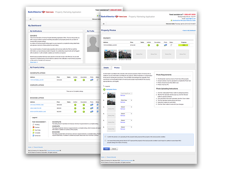Image resolution: width=226 pixels, height=169 pixels.
Task: Open the Side View dropdown for photo 2
Action: (126, 100)
